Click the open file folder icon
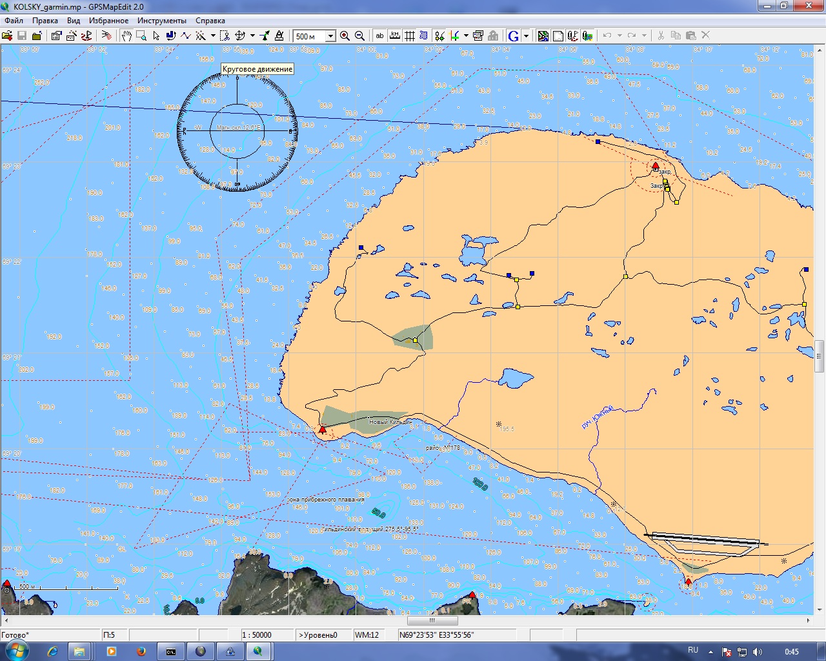Screen dimensions: 826x661 [7, 36]
